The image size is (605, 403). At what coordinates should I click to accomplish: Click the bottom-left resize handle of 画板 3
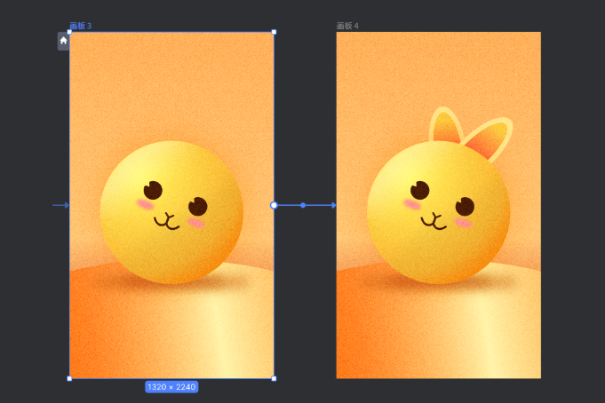point(70,378)
